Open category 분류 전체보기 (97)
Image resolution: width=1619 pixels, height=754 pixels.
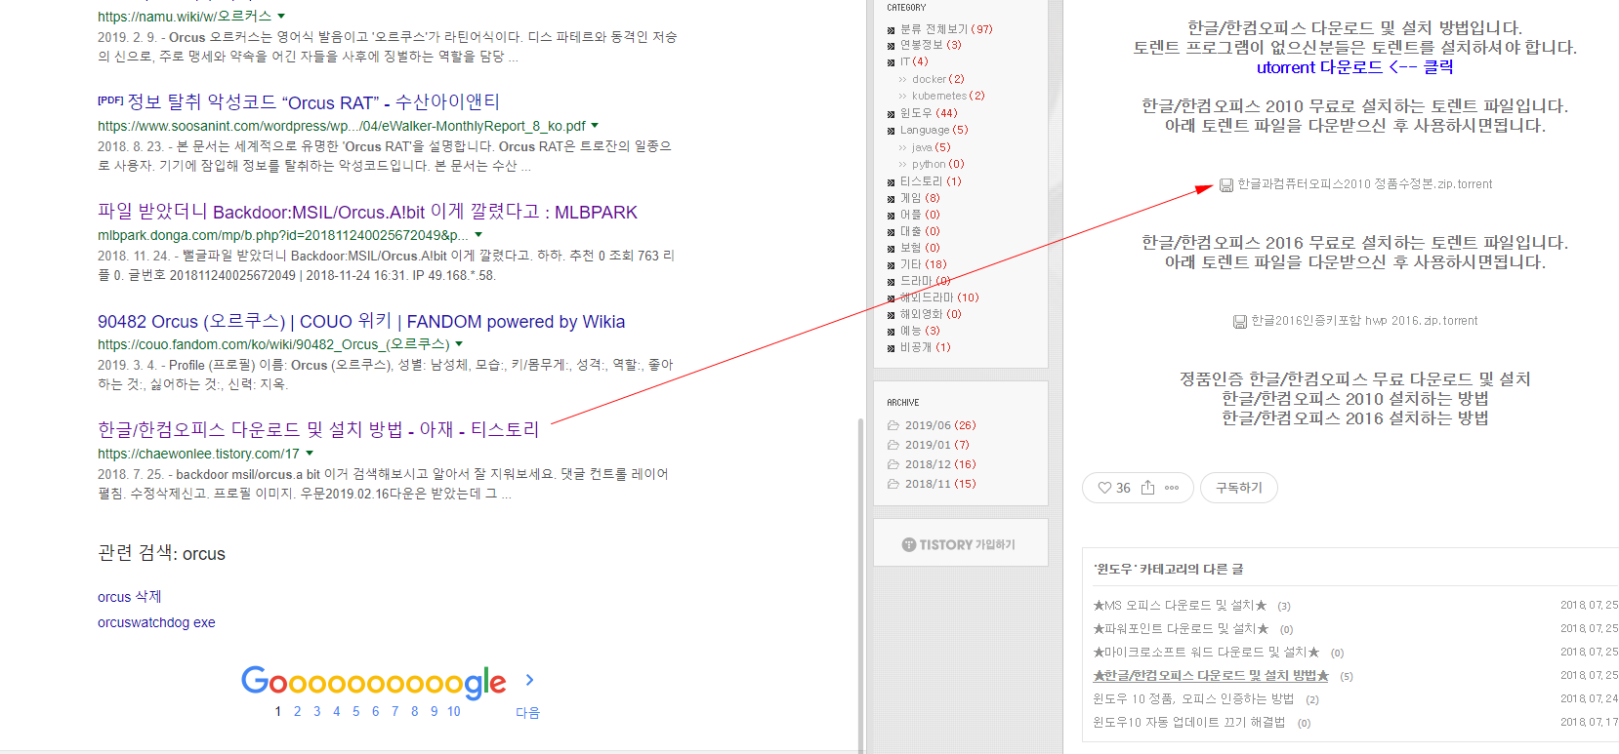point(945,29)
